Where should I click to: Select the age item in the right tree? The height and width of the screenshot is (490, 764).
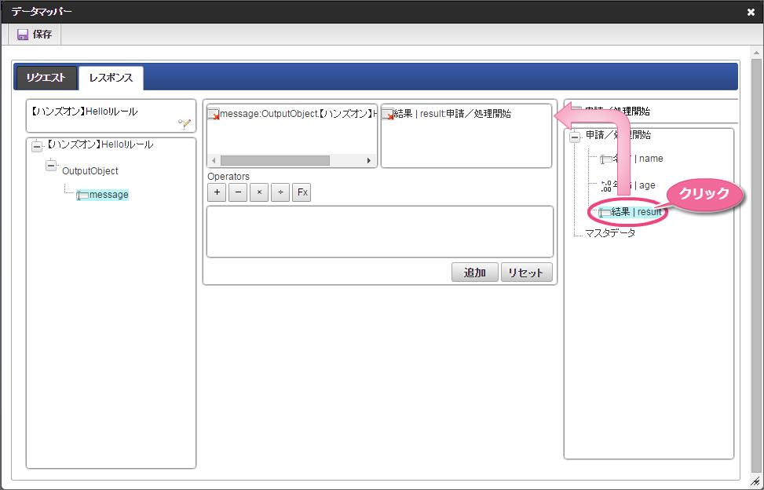628,185
